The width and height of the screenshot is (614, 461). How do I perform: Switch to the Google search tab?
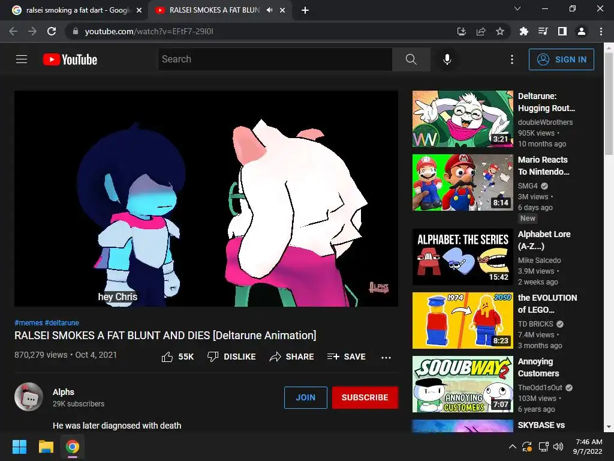(x=77, y=10)
